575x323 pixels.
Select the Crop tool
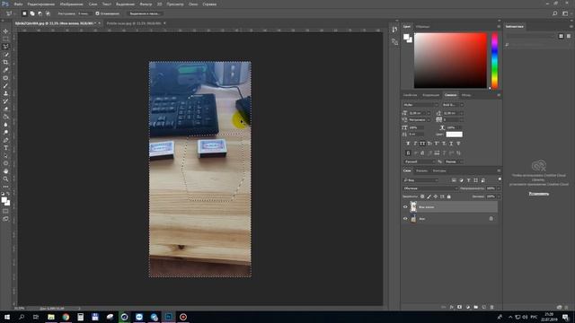(x=5, y=62)
